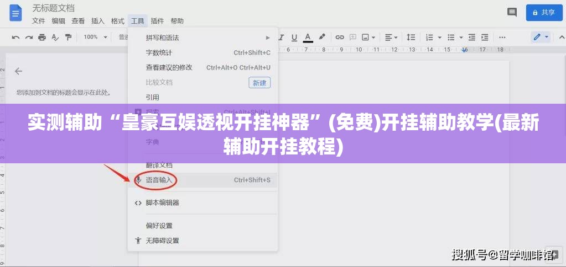This screenshot has height=267, width=566.
Task: Expand the numbered list dropdown arrow
Action: coord(440,37)
